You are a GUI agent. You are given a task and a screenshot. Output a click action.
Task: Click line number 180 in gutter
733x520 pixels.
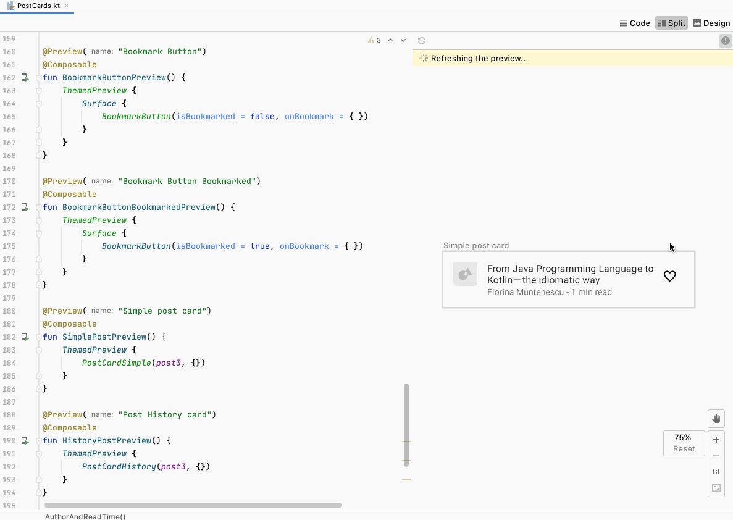9,311
